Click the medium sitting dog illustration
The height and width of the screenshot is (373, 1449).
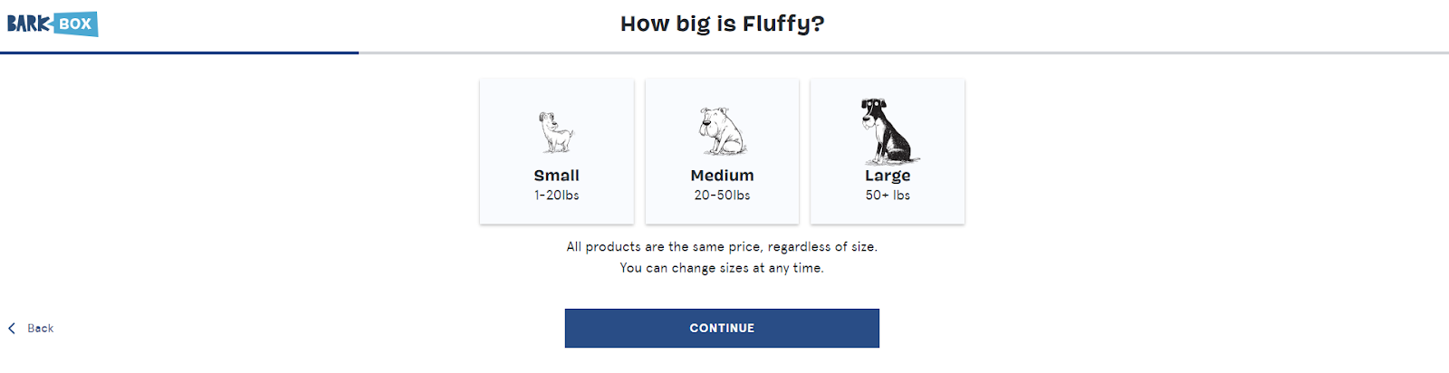[722, 131]
